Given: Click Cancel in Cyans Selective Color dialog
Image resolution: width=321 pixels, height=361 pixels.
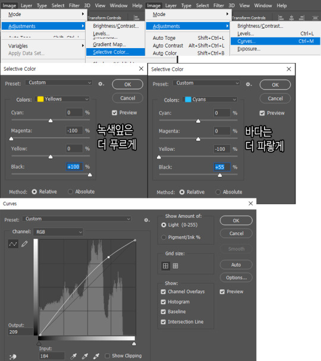Looking at the screenshot, I should click(x=275, y=99).
